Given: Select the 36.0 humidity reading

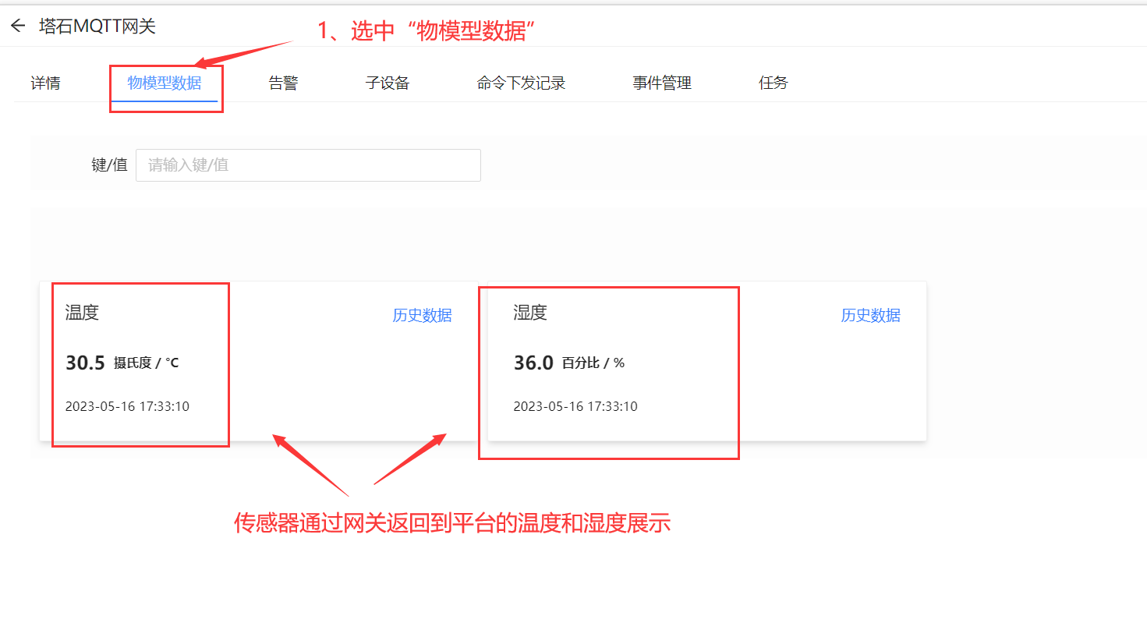Looking at the screenshot, I should 533,363.
